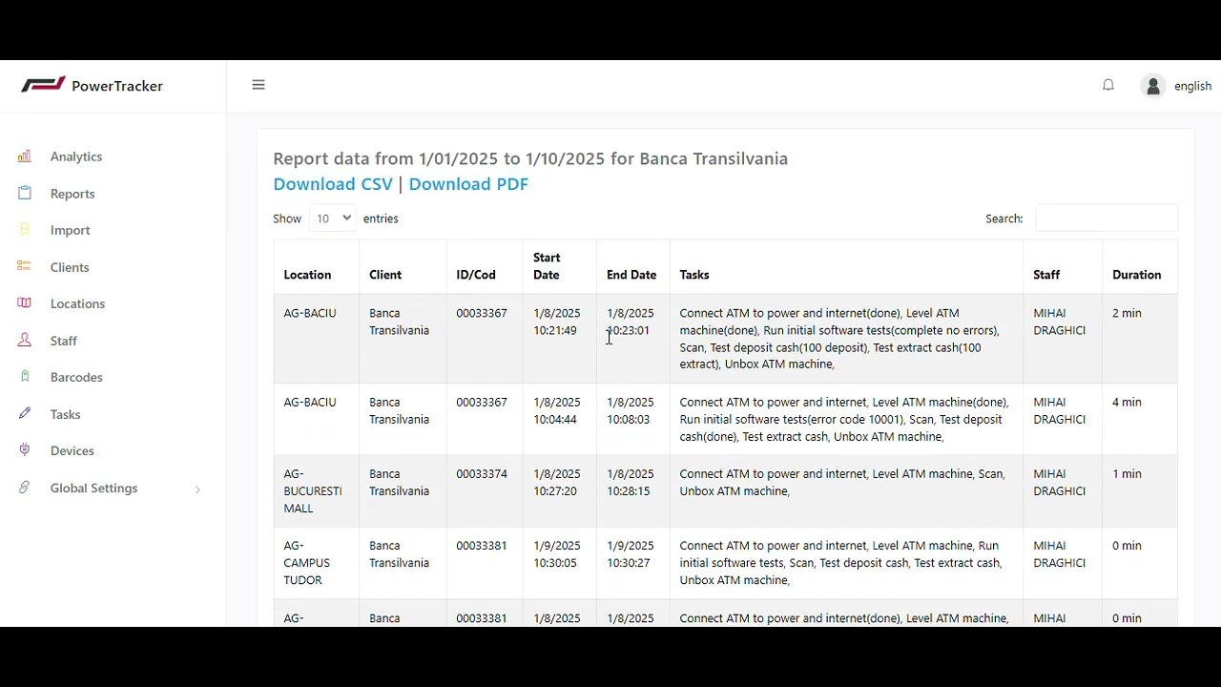1221x687 pixels.
Task: Click the 4 min duration cell
Action: [1140, 419]
